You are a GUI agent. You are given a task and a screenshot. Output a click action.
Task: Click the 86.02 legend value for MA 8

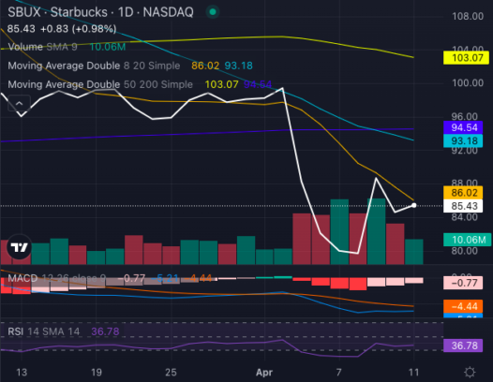(205, 66)
